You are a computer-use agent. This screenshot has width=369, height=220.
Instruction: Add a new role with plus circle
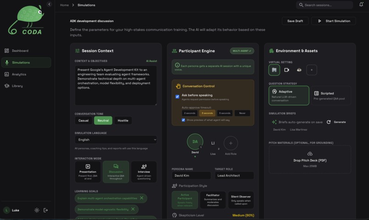[231, 143]
